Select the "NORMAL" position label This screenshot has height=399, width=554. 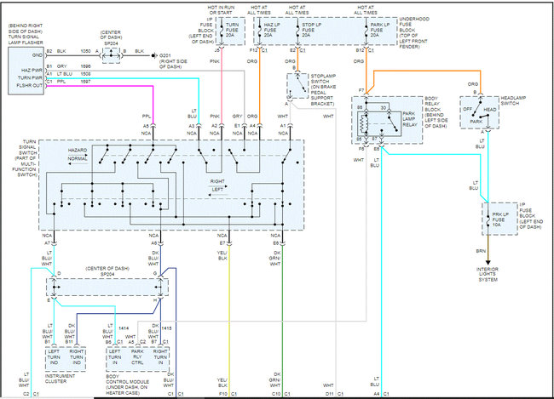(78, 159)
